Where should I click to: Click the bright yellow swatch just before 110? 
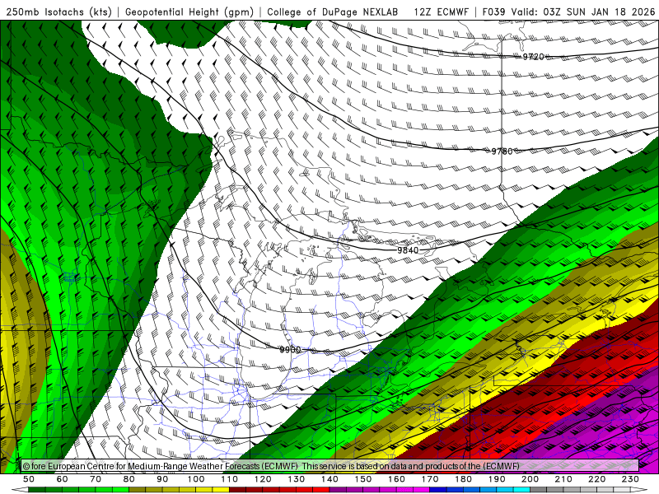point(221,490)
